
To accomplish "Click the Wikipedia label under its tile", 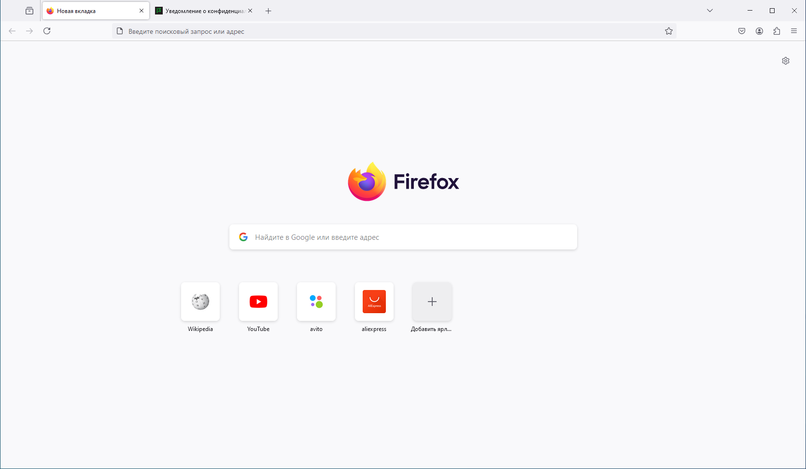I will [x=200, y=329].
